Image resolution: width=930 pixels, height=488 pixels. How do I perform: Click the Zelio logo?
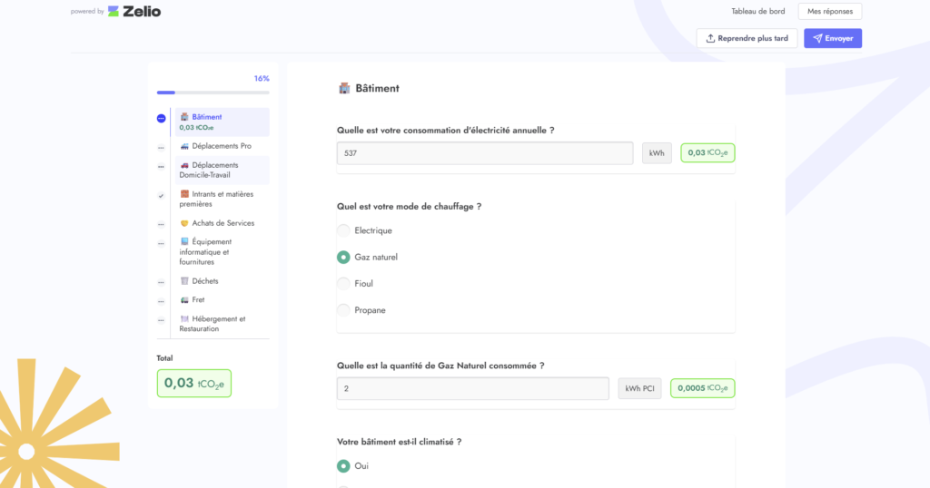click(x=134, y=12)
